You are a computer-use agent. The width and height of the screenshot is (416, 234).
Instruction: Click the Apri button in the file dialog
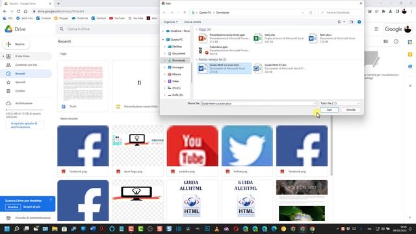point(329,110)
